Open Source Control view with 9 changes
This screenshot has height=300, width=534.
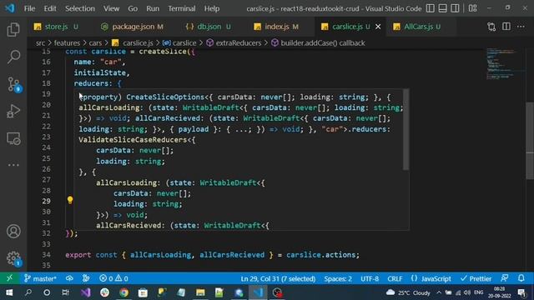14,84
